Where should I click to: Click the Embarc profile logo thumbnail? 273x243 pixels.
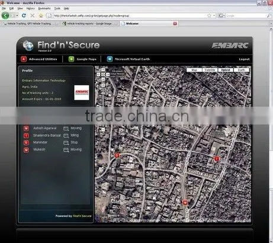82,92
